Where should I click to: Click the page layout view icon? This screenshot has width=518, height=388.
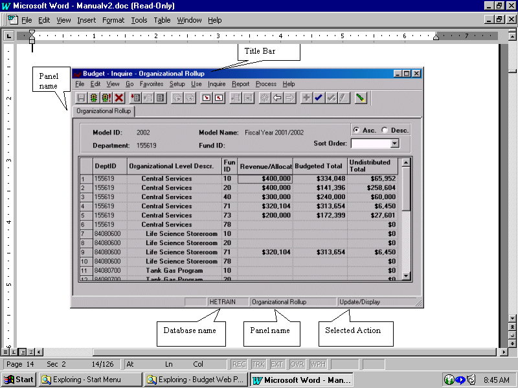click(x=21, y=352)
